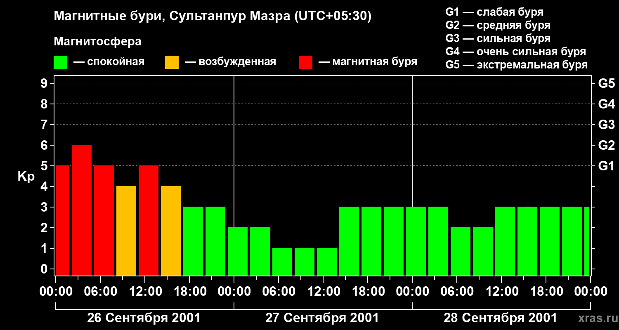Screen dimensions: 619x330
Task: Click the '26 Сентября 2001' date label
Action: coord(144,318)
